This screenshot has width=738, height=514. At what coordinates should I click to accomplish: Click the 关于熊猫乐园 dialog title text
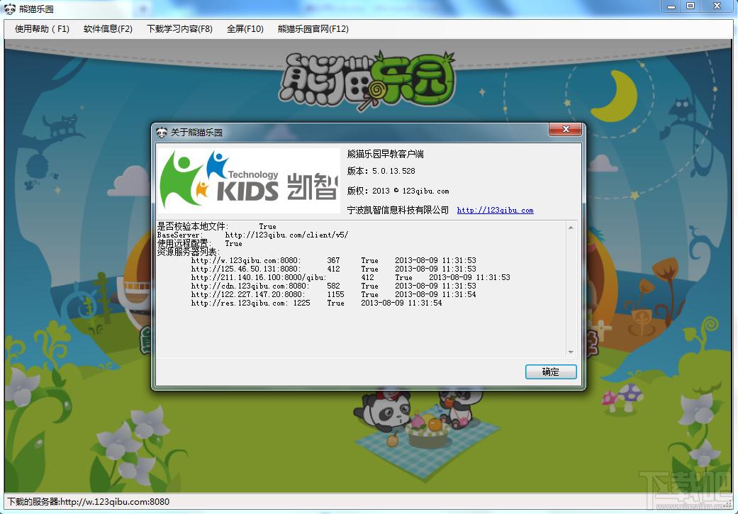(x=196, y=133)
